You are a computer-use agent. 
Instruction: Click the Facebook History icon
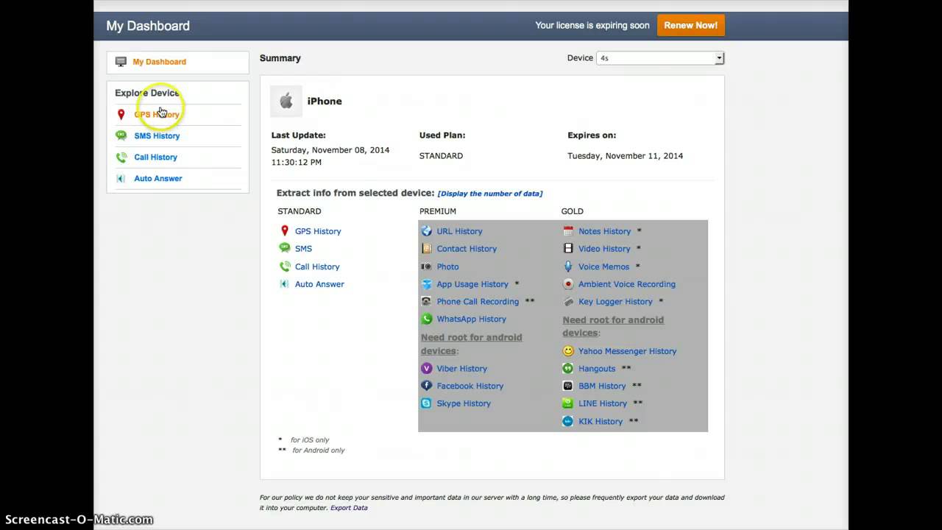click(x=426, y=386)
